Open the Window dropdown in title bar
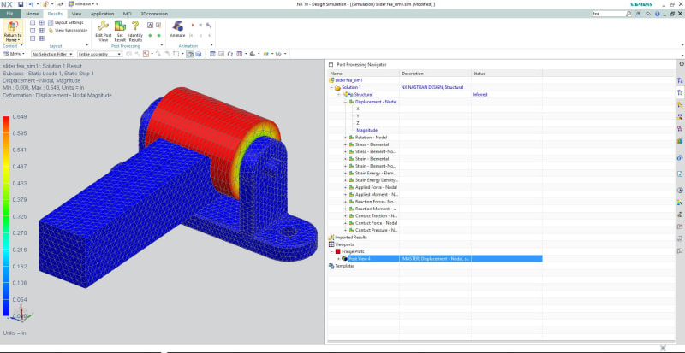The height and width of the screenshot is (353, 685). click(83, 3)
